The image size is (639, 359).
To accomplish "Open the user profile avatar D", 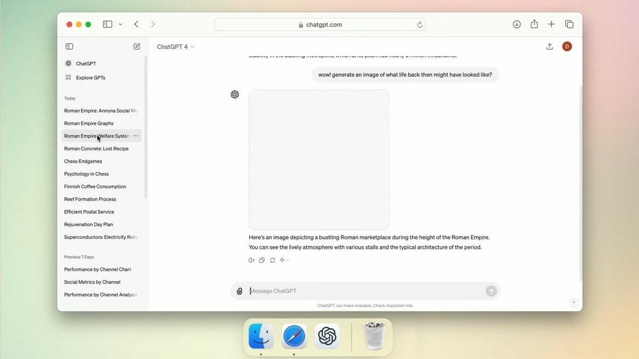I will click(x=567, y=47).
